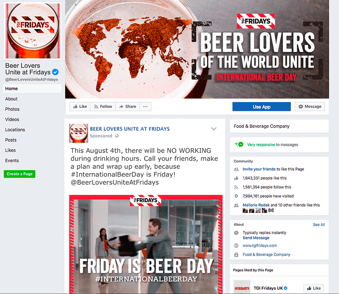The image size is (339, 294).
Task: Click the green Create a Page button
Action: pos(20,174)
